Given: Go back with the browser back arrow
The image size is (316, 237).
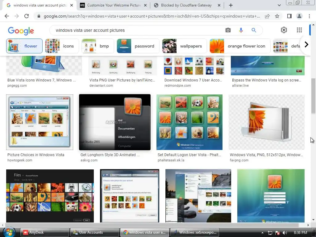Looking at the screenshot, I should coord(7,16).
